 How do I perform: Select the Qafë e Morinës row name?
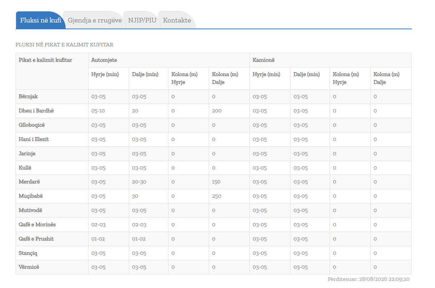pyautogui.click(x=37, y=225)
